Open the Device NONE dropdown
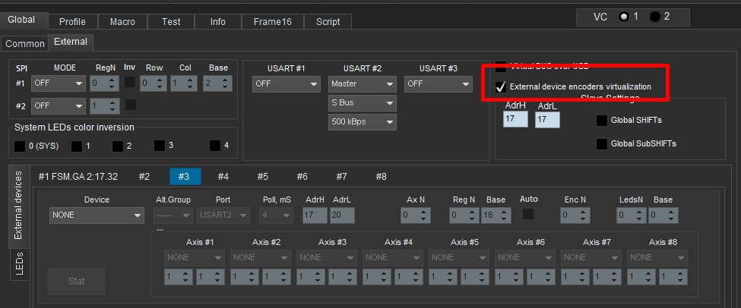 [x=97, y=215]
